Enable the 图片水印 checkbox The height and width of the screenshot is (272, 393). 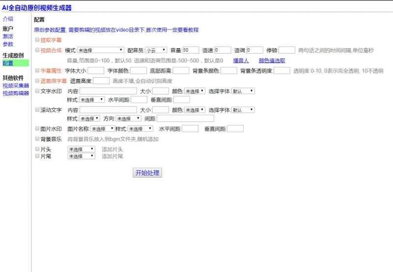[37, 128]
